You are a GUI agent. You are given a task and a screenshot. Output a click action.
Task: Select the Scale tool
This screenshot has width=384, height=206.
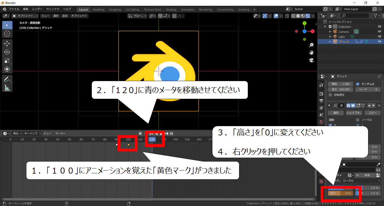coord(7,61)
